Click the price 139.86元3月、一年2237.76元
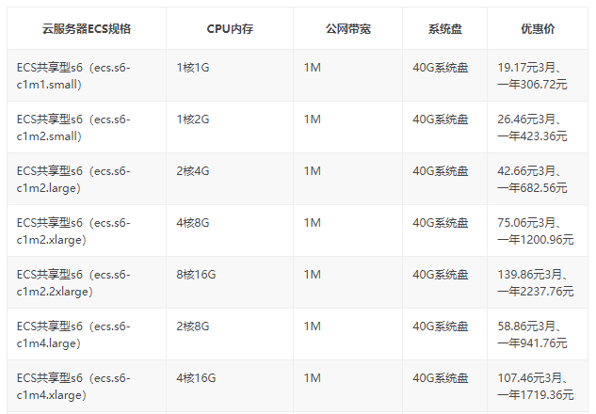Screen dimensions: 596x414 [535, 283]
